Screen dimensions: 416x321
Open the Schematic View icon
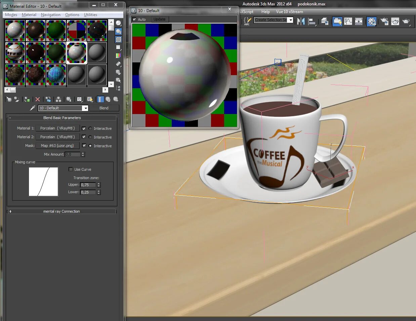359,21
